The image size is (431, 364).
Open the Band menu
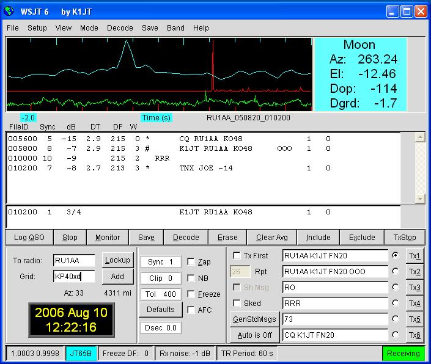tap(175, 28)
